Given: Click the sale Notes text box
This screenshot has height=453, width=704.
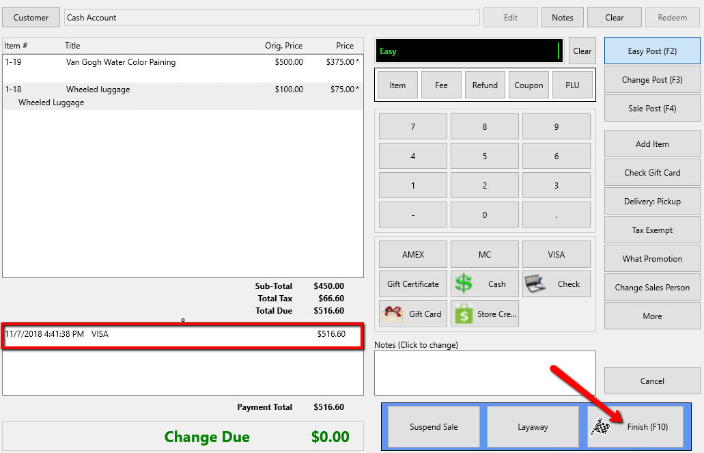Looking at the screenshot, I should pyautogui.click(x=485, y=373).
